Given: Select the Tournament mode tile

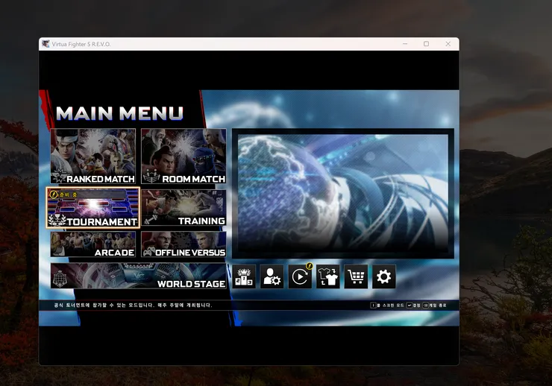Looking at the screenshot, I should (93, 207).
